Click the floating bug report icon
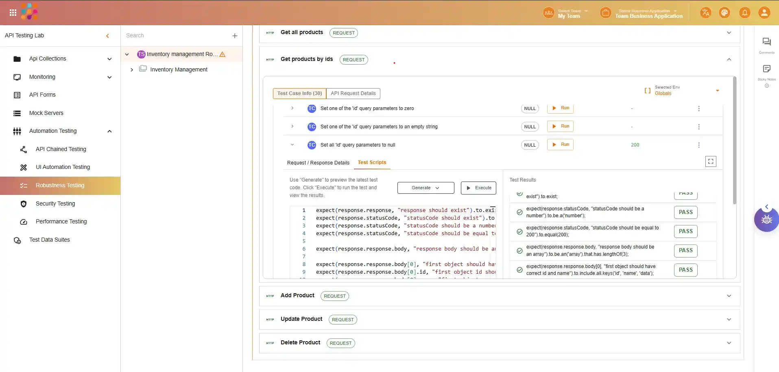 click(x=766, y=220)
